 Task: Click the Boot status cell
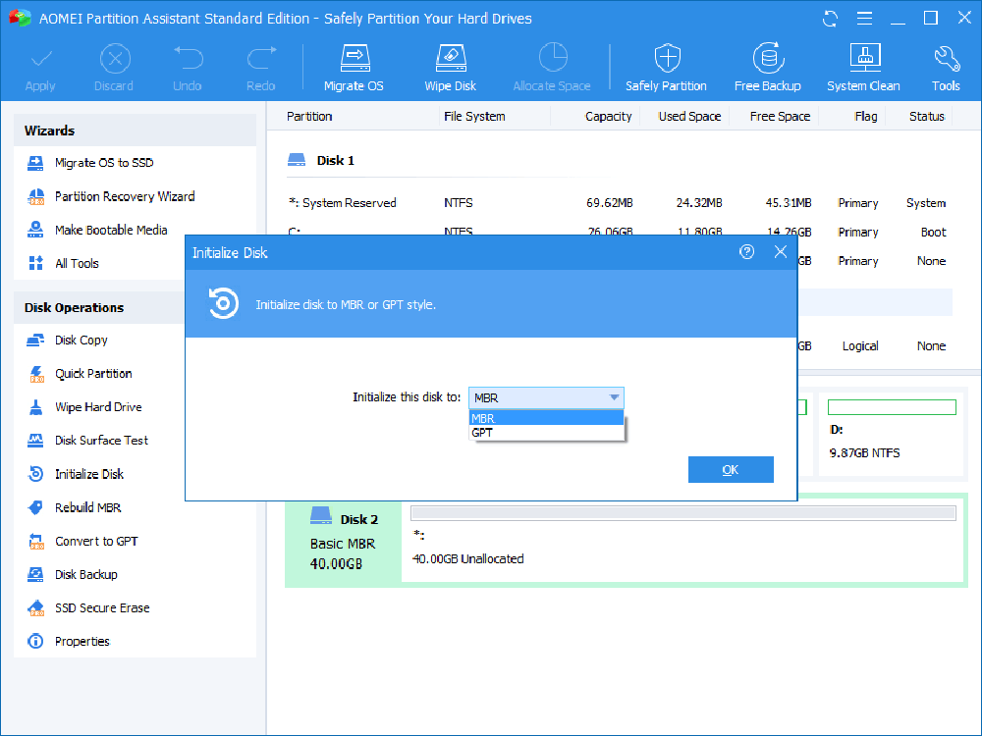[933, 233]
